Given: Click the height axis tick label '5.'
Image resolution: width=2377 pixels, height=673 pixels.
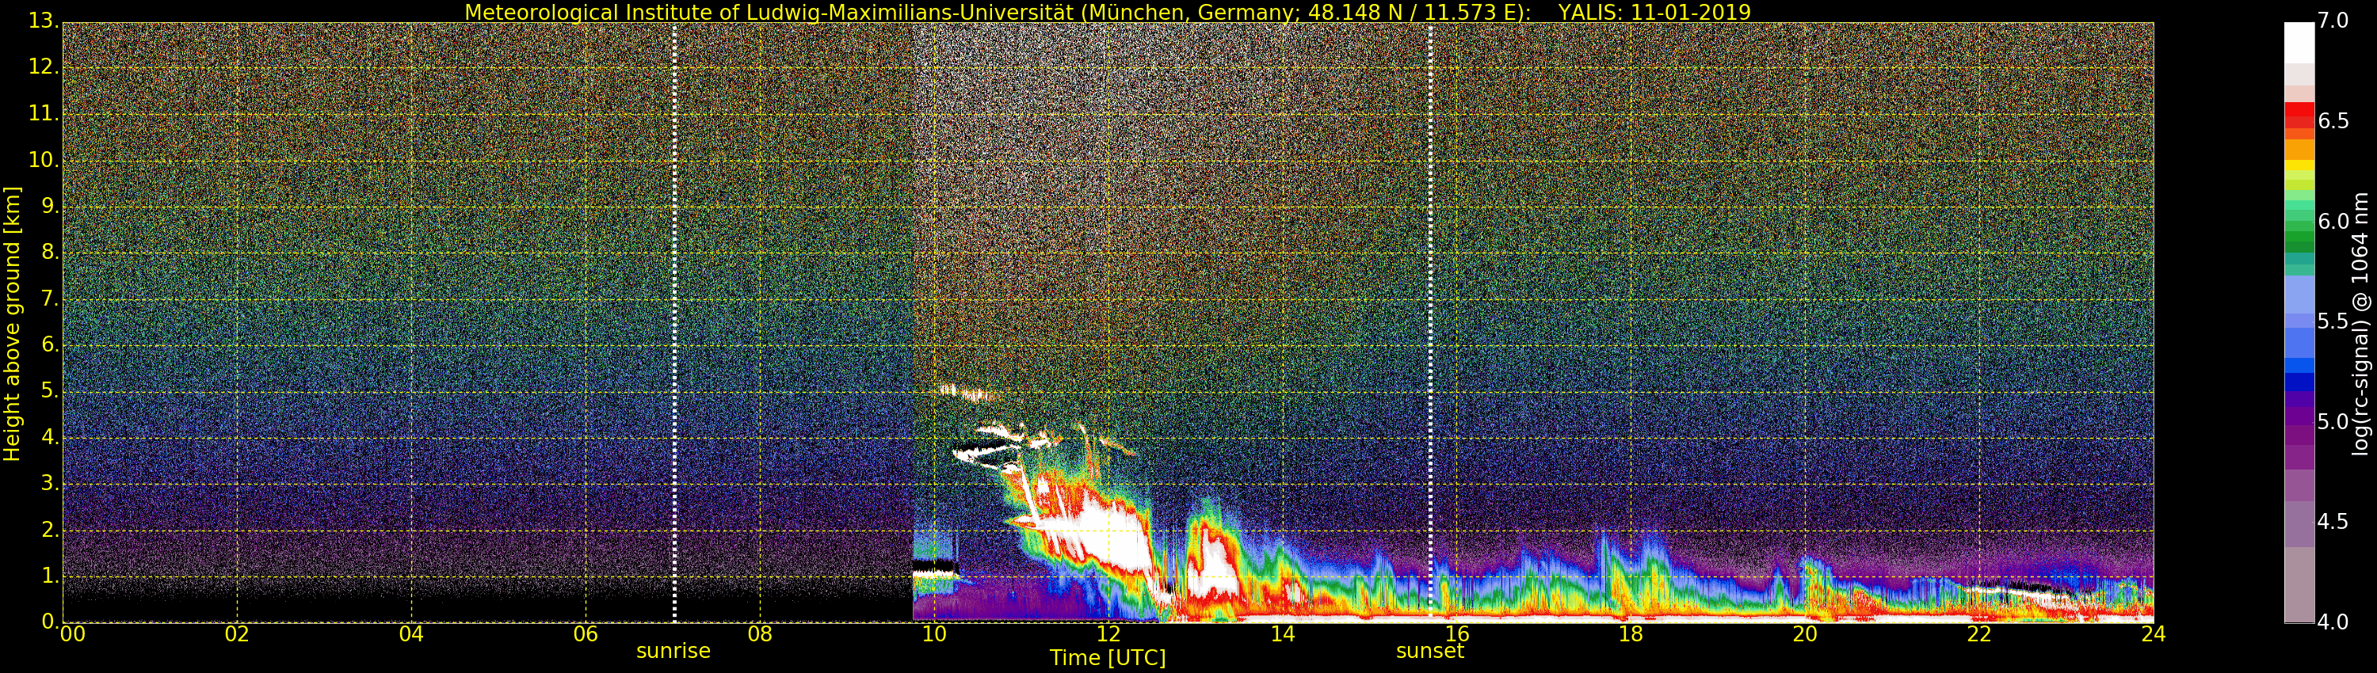Looking at the screenshot, I should click(49, 392).
